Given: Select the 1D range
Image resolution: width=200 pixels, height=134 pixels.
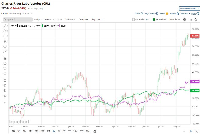Looking at the screenshot, I should tap(13, 131).
